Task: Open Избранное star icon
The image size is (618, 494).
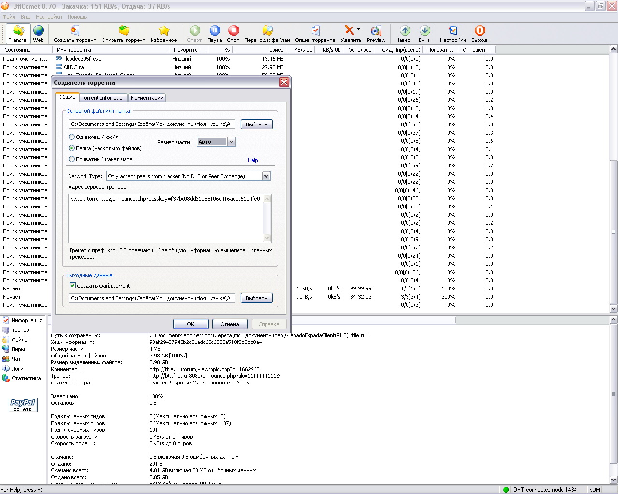Action: point(164,34)
